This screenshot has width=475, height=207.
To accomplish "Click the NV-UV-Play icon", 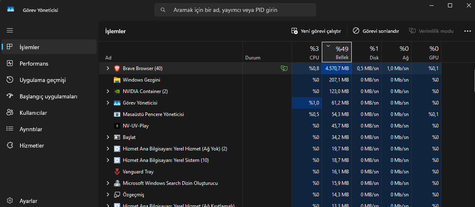I will [x=117, y=126].
